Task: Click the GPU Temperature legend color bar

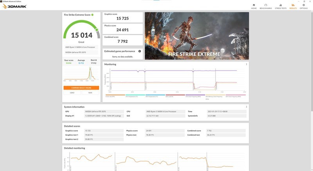Action: tap(155, 95)
